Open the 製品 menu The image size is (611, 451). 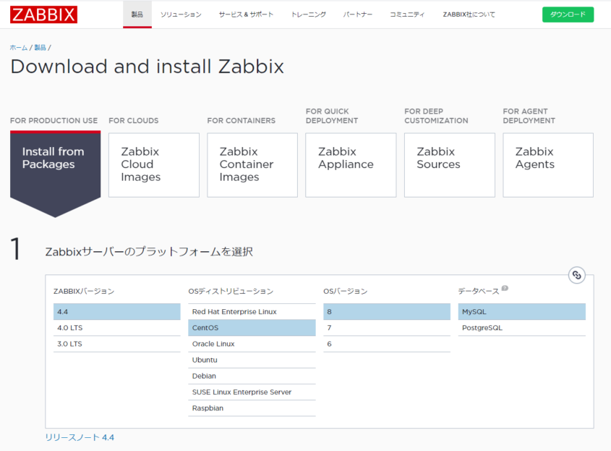[x=137, y=14]
